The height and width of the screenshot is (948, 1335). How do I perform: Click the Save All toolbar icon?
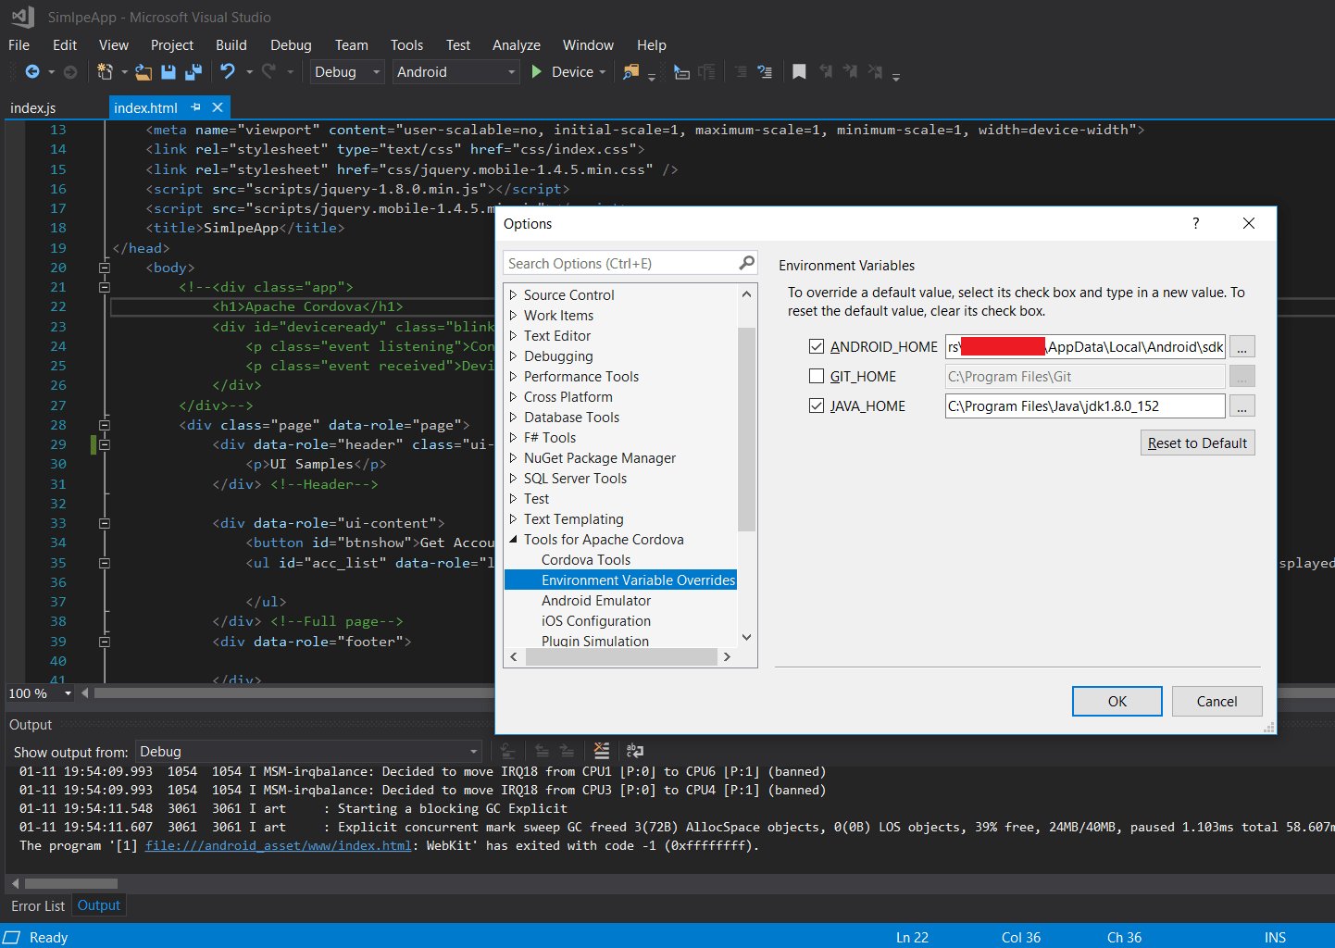click(x=193, y=72)
